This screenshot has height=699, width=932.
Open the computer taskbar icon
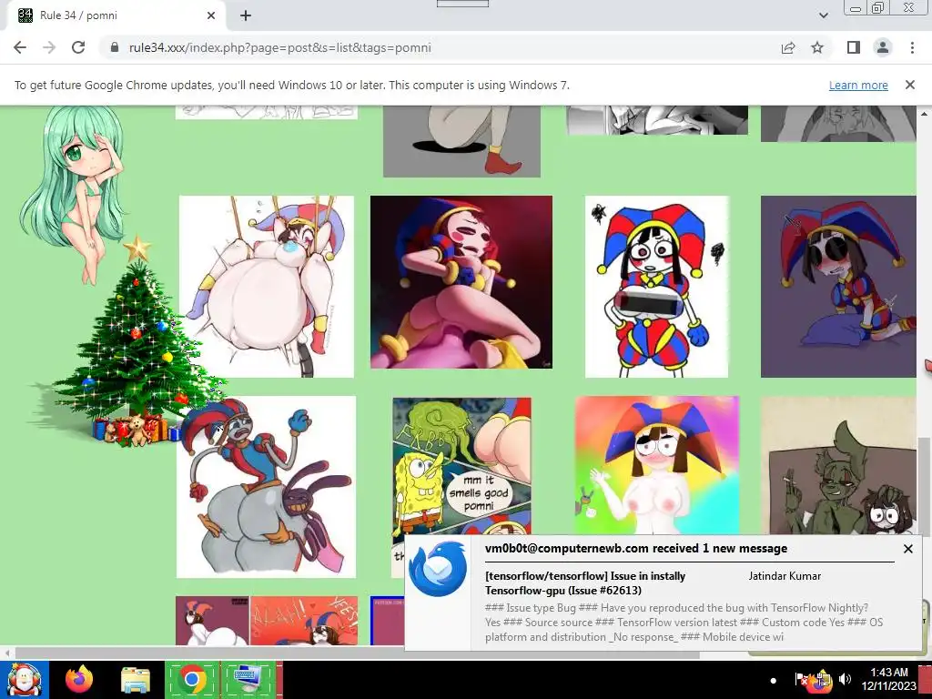pos(248,679)
